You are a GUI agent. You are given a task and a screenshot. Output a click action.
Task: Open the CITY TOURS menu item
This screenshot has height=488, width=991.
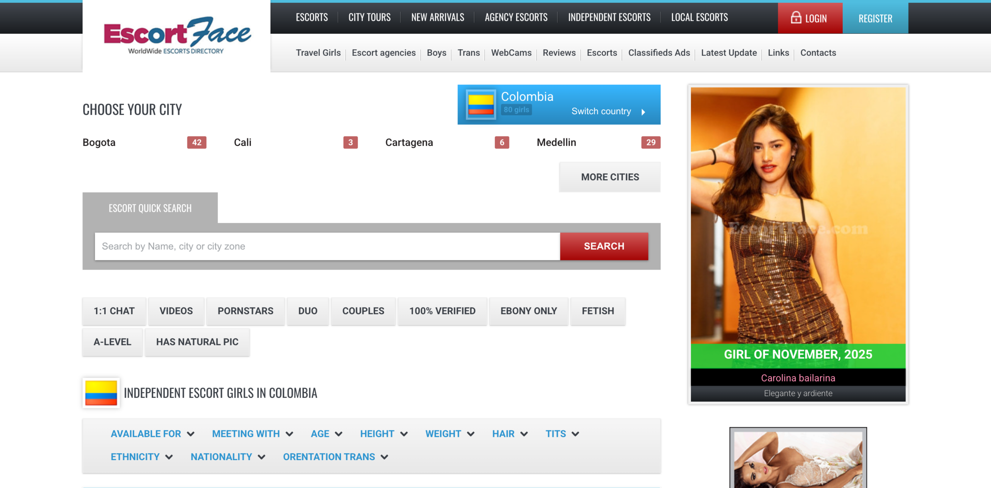tap(369, 17)
